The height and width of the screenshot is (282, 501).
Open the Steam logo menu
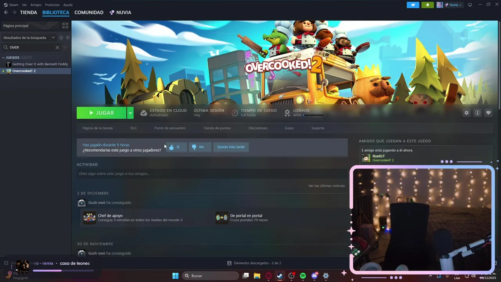pyautogui.click(x=5, y=5)
